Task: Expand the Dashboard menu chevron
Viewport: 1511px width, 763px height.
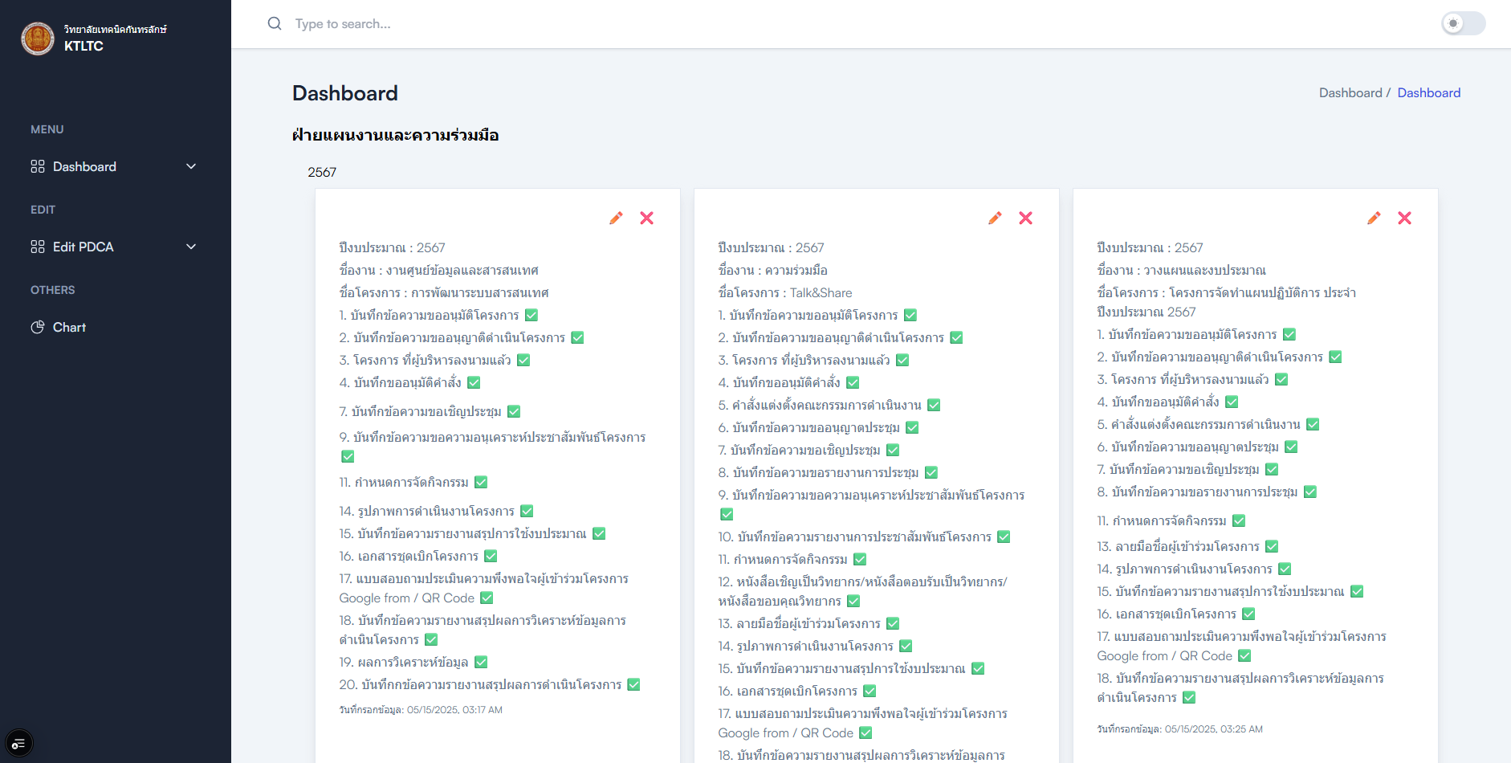Action: point(191,167)
